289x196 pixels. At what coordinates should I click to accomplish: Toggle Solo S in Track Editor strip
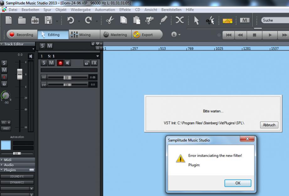(x=4, y=63)
